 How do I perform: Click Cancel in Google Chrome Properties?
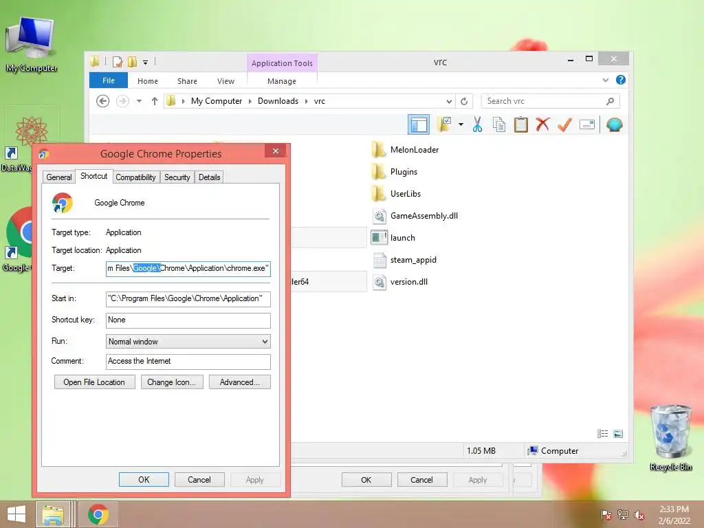[199, 479]
